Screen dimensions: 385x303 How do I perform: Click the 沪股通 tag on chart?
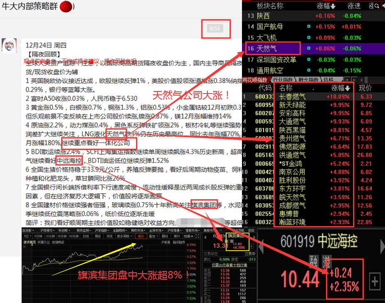pos(165,242)
